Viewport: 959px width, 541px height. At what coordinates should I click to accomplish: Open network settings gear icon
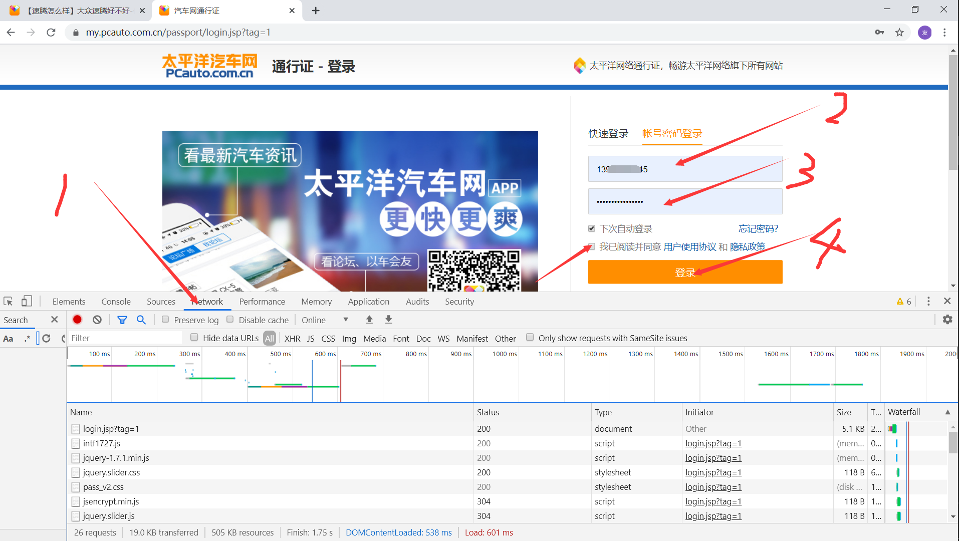click(947, 320)
